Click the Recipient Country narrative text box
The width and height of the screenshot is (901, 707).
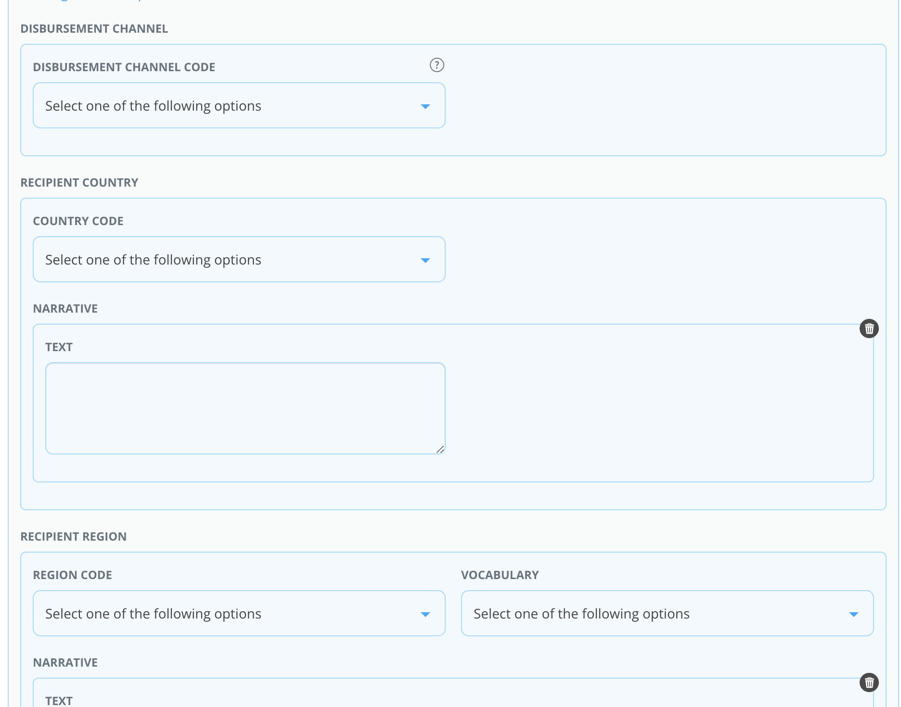[x=245, y=408]
